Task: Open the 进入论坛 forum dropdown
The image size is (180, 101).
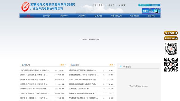Action: [x=144, y=5]
